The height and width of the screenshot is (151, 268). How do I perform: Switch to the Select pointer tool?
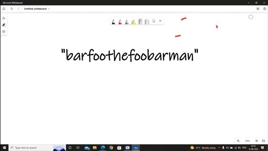(4, 18)
